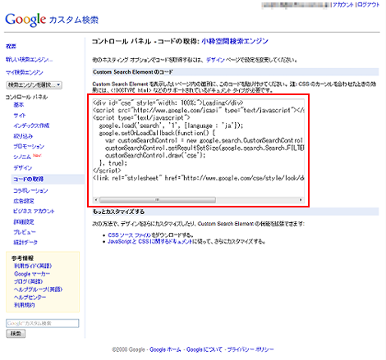Click the もっとカスタマイズする heading
This screenshot has height=360, width=386.
pyautogui.click(x=118, y=212)
